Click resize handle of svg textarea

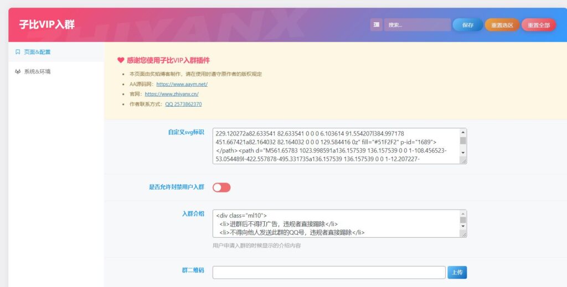[463, 161]
